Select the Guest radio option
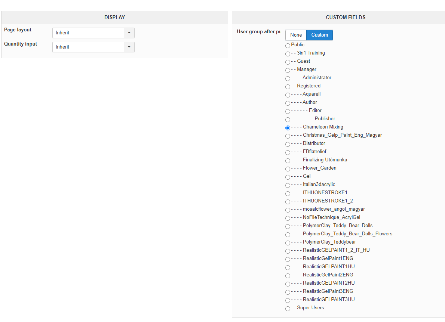 click(288, 62)
